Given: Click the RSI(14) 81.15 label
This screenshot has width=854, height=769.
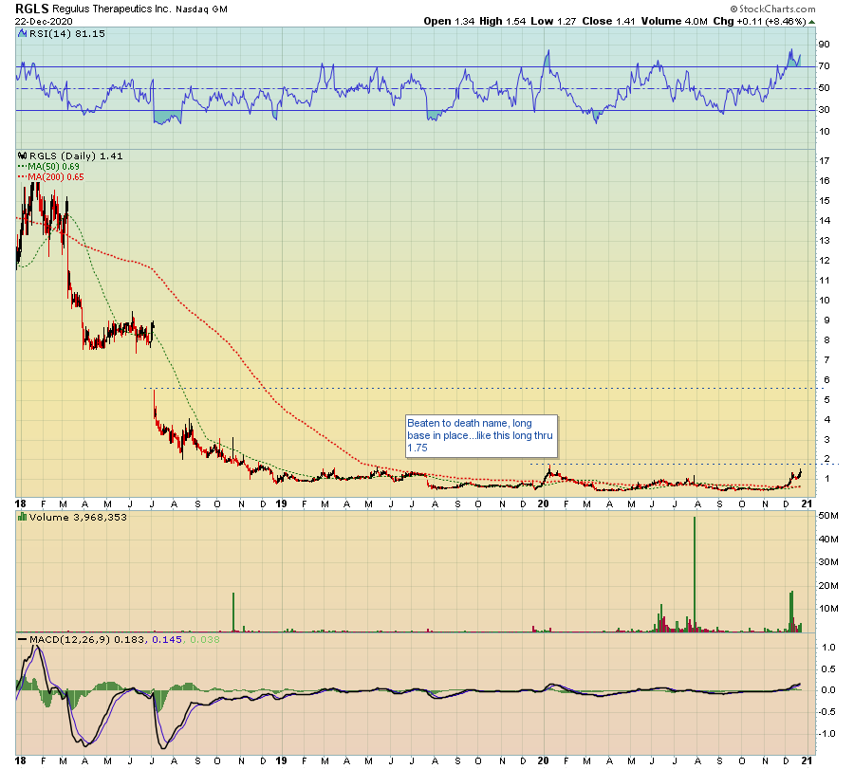Looking at the screenshot, I should pyautogui.click(x=66, y=34).
